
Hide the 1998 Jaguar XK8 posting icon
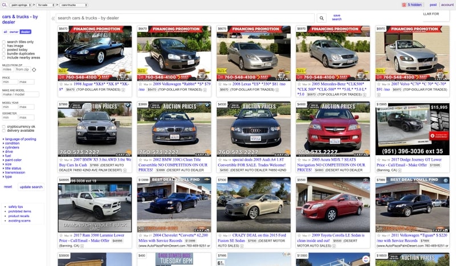click(123, 90)
